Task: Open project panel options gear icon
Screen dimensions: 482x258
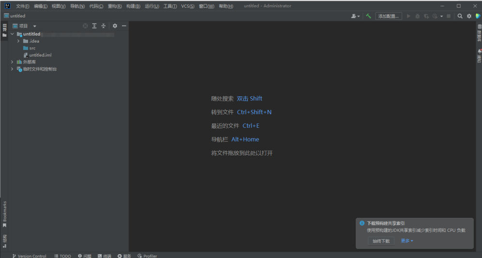Action: coord(115,26)
